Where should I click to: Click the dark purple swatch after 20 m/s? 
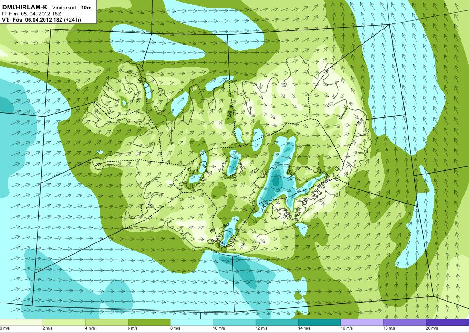click(x=447, y=323)
